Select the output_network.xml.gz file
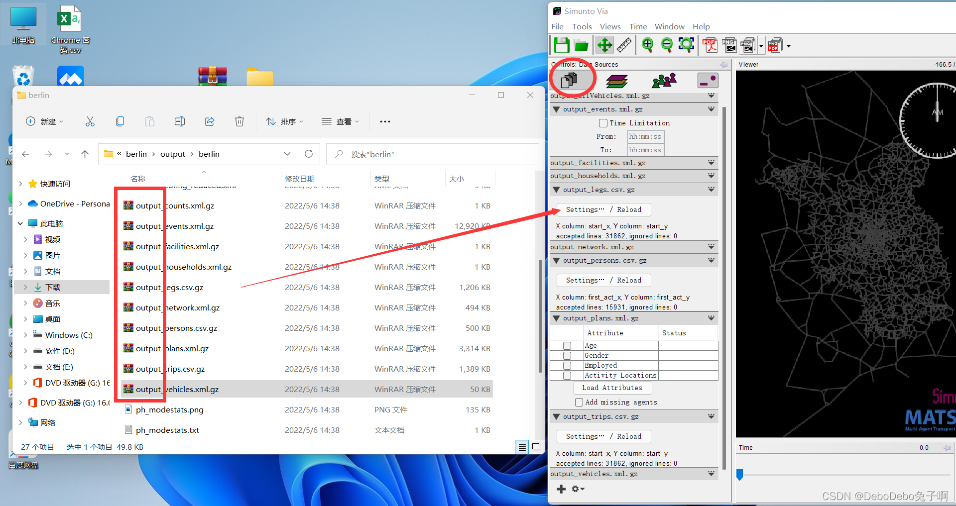Viewport: 956px width, 506px height. pos(307,307)
